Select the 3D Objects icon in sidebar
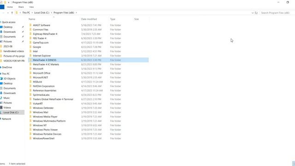The width and height of the screenshot is (295, 166). click(1, 78)
